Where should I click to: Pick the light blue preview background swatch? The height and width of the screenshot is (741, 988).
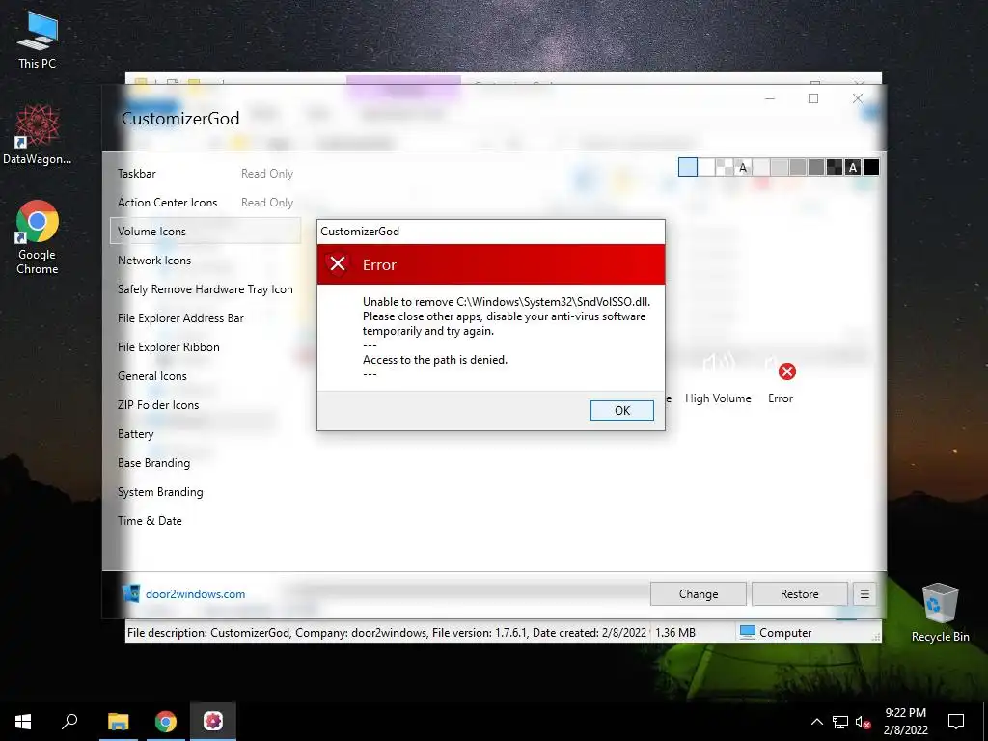688,167
